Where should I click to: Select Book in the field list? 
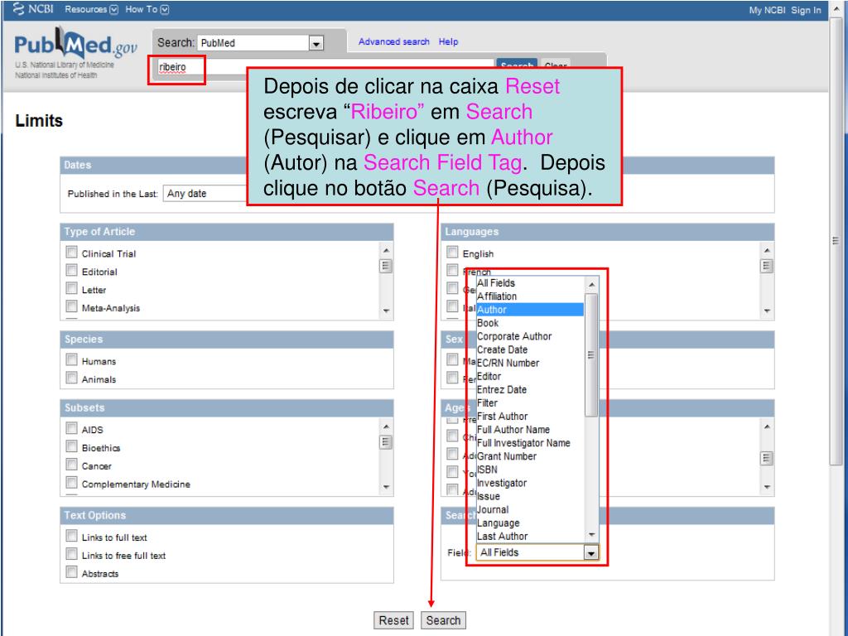[529, 323]
